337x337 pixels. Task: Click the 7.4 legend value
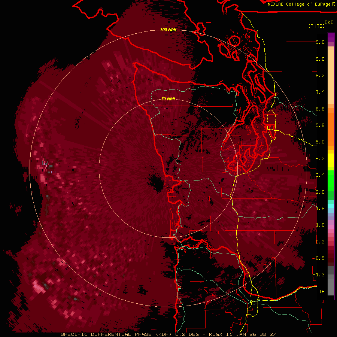coord(320,92)
